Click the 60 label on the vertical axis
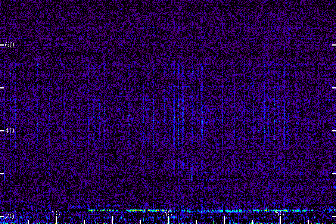The height and width of the screenshot is (224, 336). [9, 45]
